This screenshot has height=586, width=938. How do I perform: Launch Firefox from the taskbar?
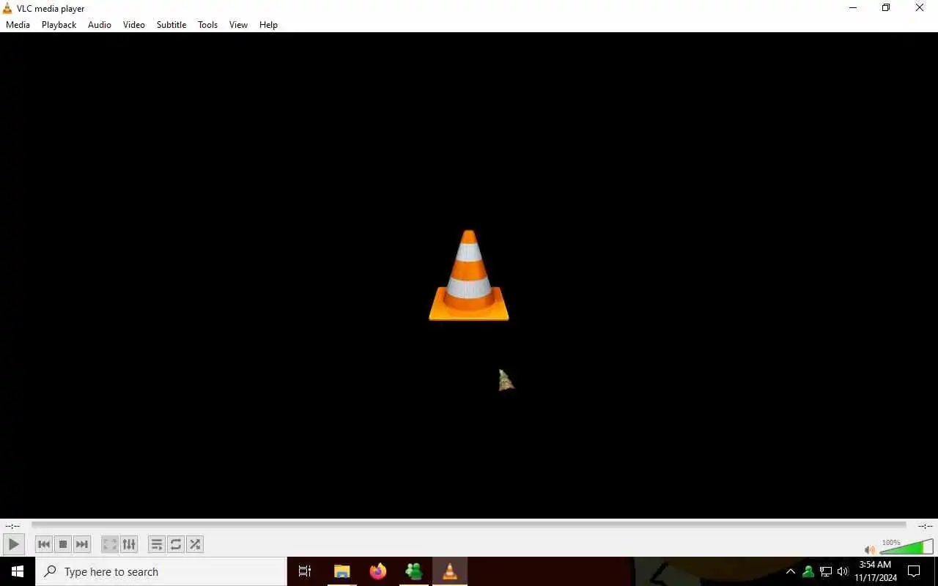click(377, 571)
